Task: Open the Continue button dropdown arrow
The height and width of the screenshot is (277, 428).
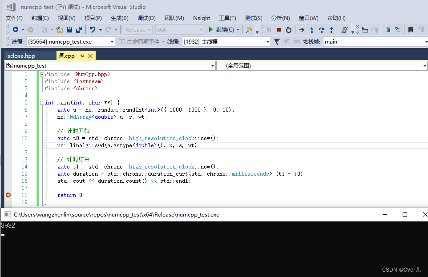Action: (238, 29)
